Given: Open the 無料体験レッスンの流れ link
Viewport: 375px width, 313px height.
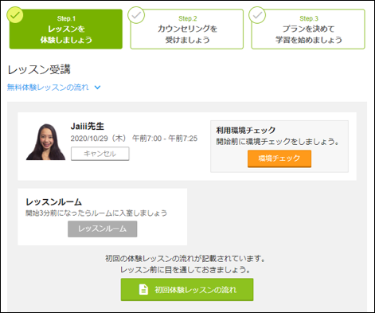Looking at the screenshot, I should [48, 87].
